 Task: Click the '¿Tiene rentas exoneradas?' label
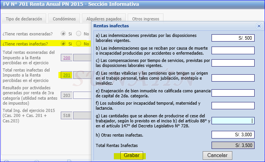[28, 34]
